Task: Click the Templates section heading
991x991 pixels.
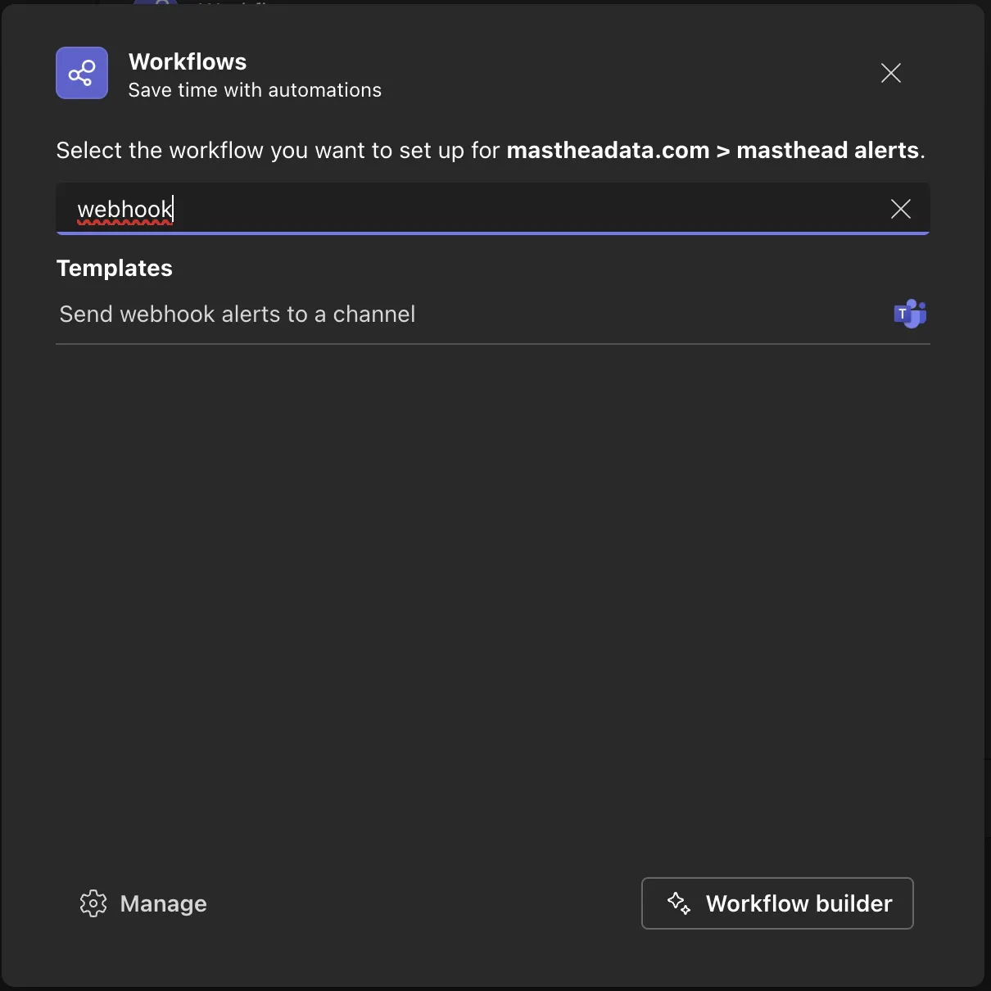Action: click(115, 269)
